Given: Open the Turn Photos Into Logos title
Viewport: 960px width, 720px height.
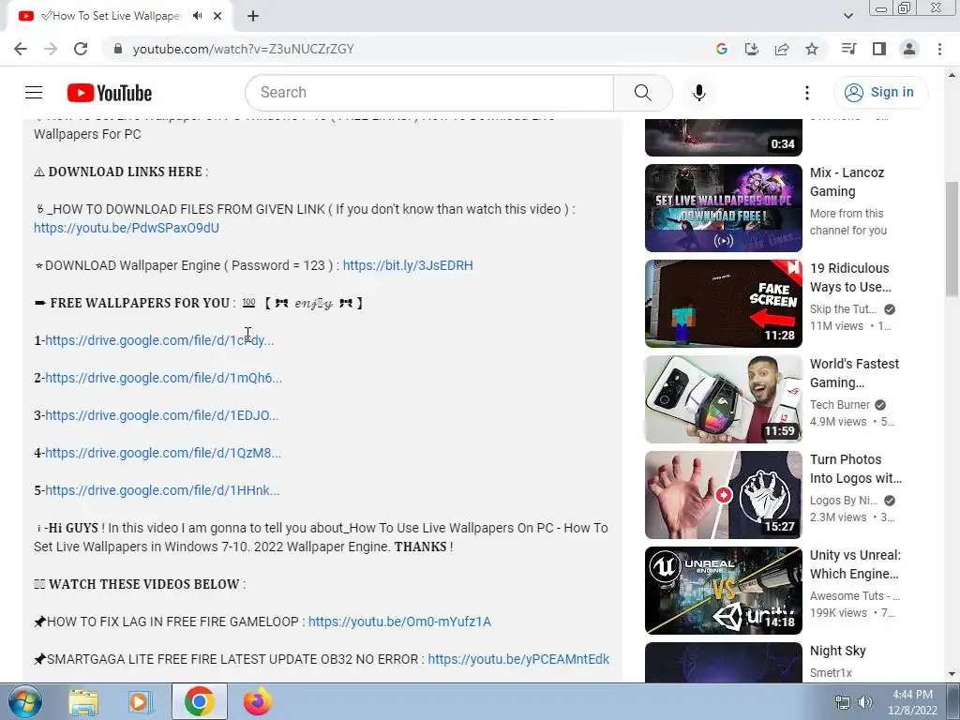Looking at the screenshot, I should coord(855,469).
